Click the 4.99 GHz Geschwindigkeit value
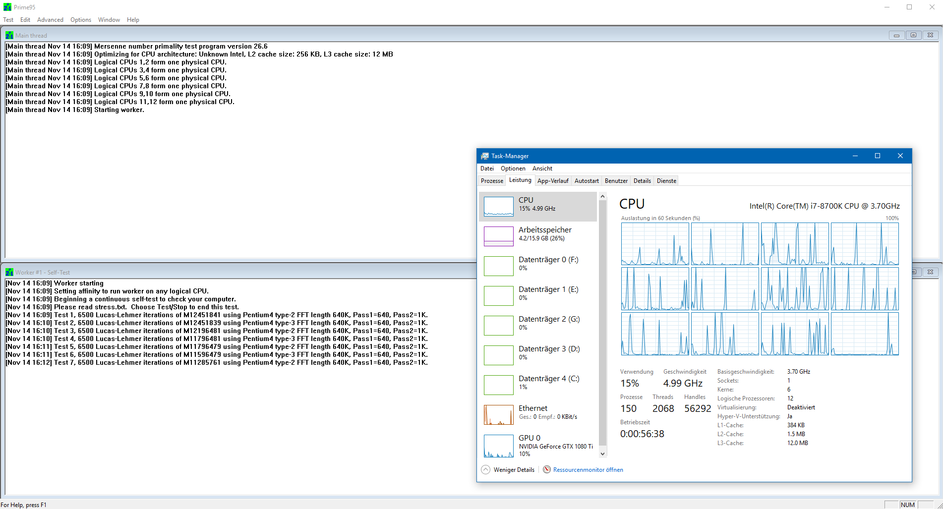This screenshot has height=509, width=943. (683, 383)
